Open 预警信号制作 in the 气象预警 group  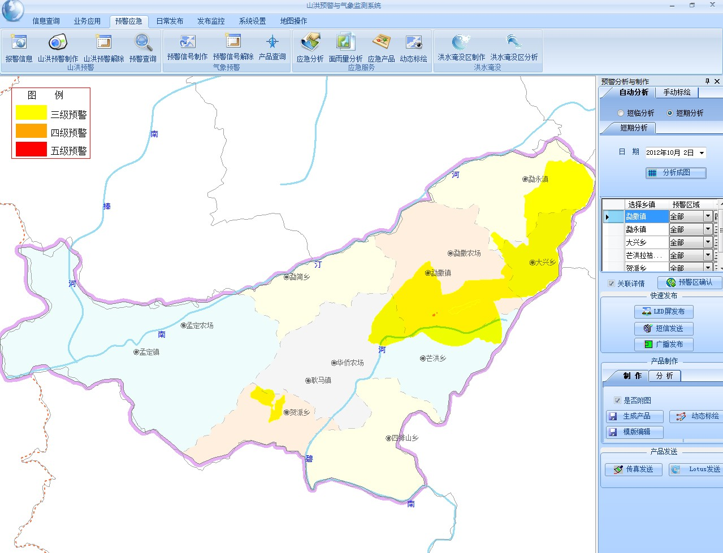click(187, 43)
